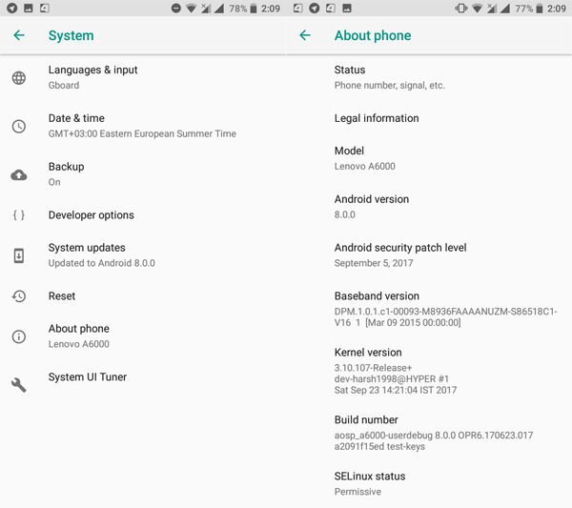This screenshot has width=572, height=508.
Task: Tap the Baseband version entry
Action: (x=429, y=309)
